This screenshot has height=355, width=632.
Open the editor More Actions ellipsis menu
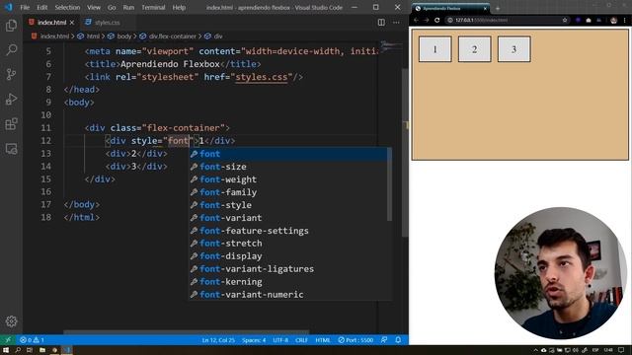pos(396,23)
